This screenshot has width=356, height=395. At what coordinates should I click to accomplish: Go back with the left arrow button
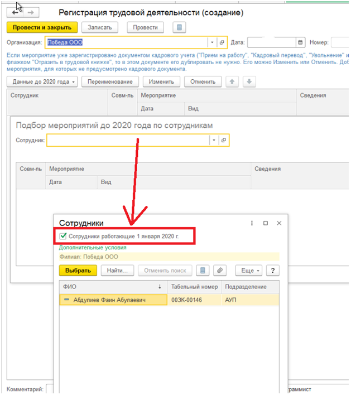(x=15, y=12)
